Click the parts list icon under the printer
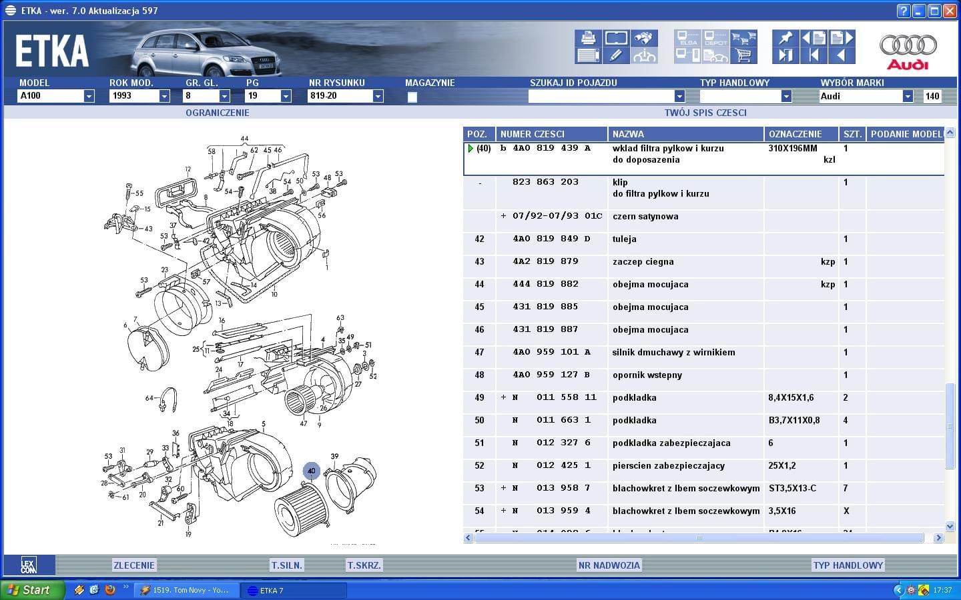This screenshot has width=961, height=600. coord(588,55)
